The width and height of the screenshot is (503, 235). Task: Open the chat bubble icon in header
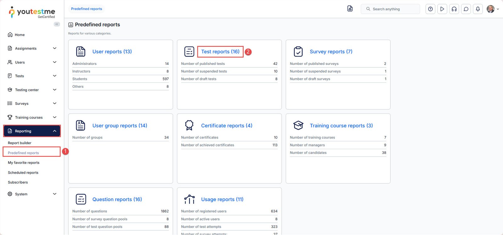[466, 9]
